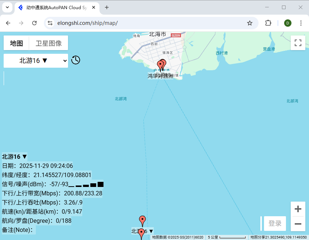The width and height of the screenshot is (309, 240).
Task: Click the browser back arrow
Action: (8, 23)
